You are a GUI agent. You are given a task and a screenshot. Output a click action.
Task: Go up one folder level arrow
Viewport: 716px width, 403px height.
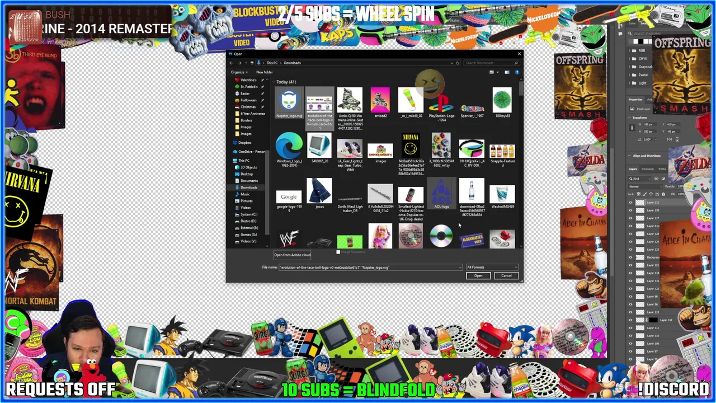click(252, 63)
